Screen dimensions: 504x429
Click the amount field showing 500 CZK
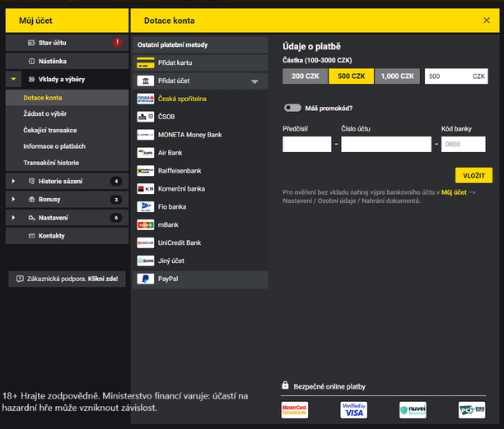coord(456,76)
